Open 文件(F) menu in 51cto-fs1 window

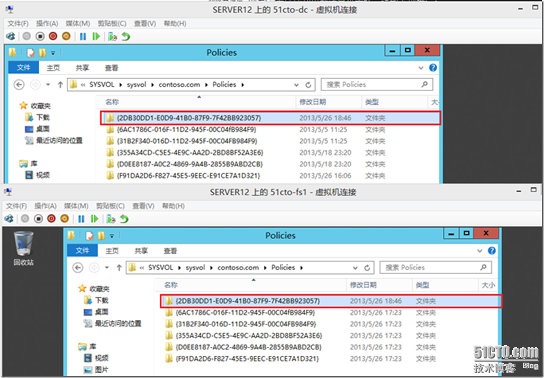[x=16, y=206]
